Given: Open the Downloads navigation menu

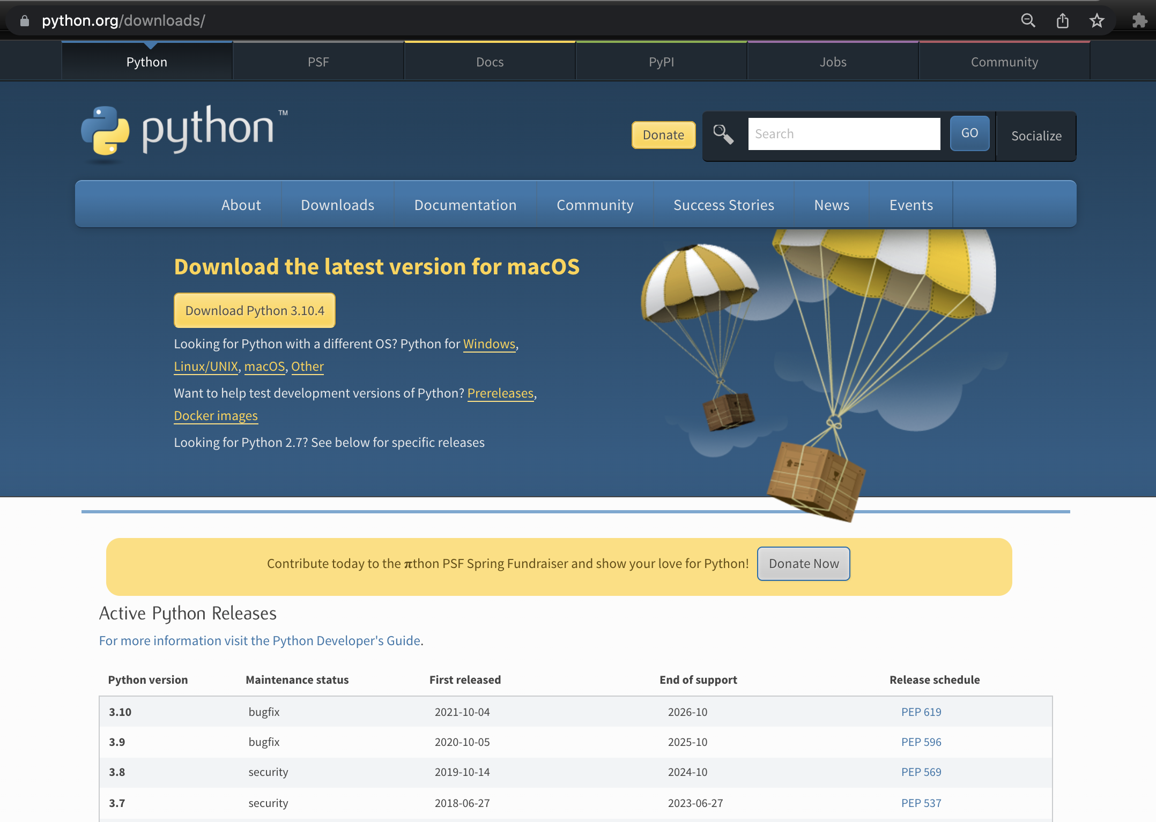Looking at the screenshot, I should 337,205.
